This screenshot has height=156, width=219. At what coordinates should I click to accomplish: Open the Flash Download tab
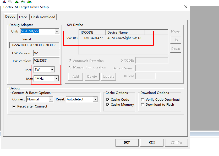click(43, 17)
